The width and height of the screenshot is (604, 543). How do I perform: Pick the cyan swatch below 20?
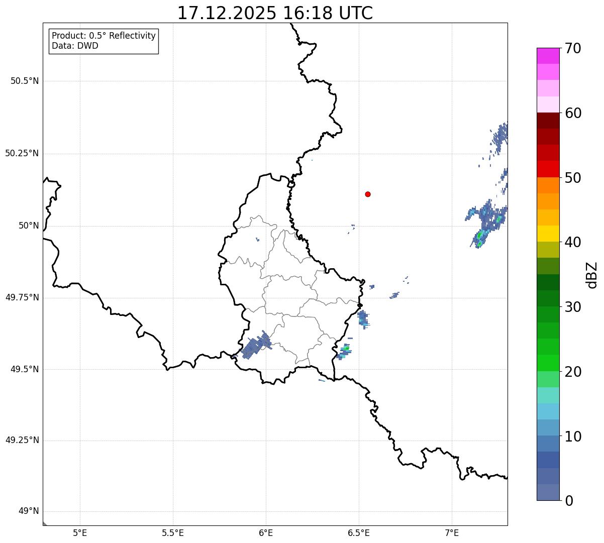(548, 395)
